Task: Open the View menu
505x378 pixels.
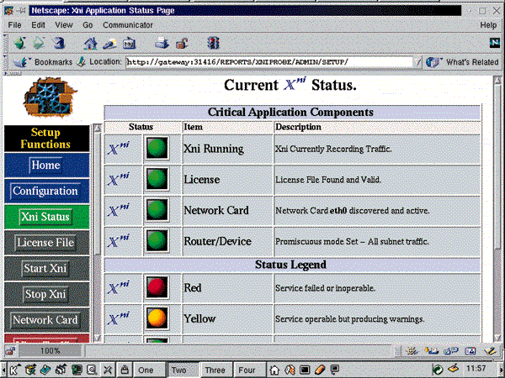Action: coord(65,25)
